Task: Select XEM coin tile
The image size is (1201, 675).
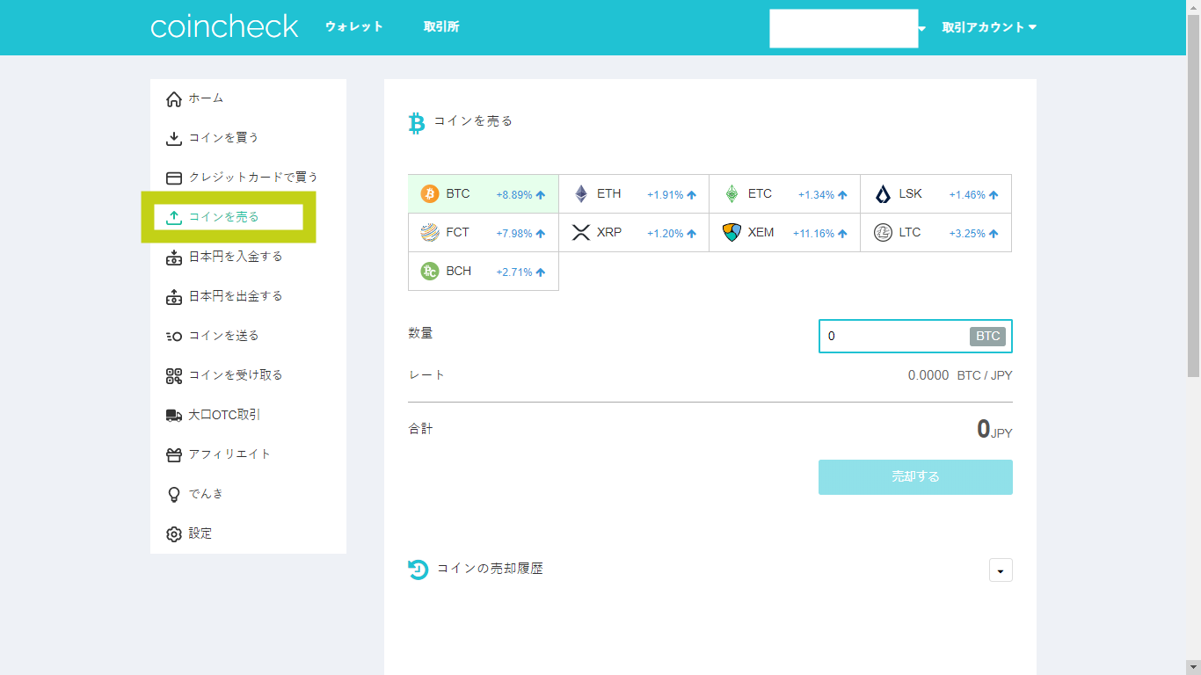Action: 785,232
